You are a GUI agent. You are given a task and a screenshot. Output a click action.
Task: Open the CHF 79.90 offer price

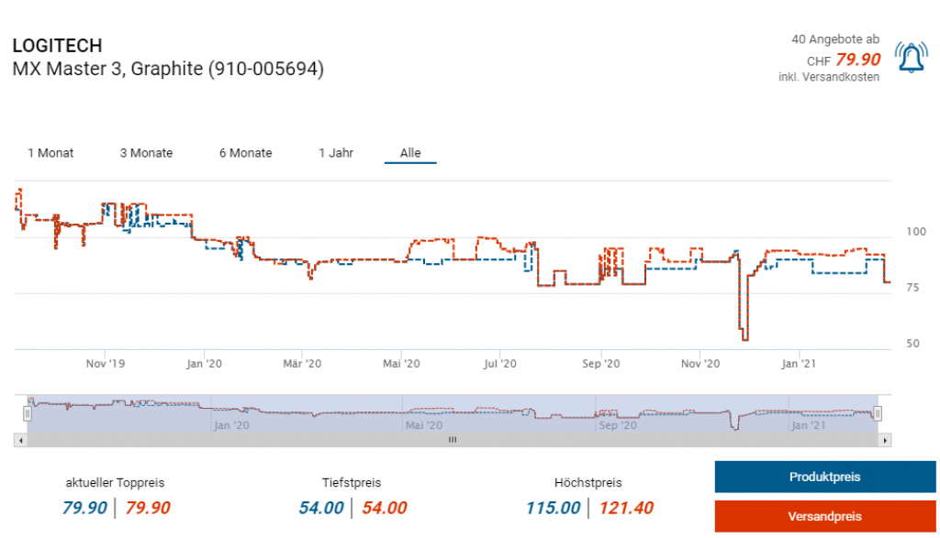(x=857, y=60)
